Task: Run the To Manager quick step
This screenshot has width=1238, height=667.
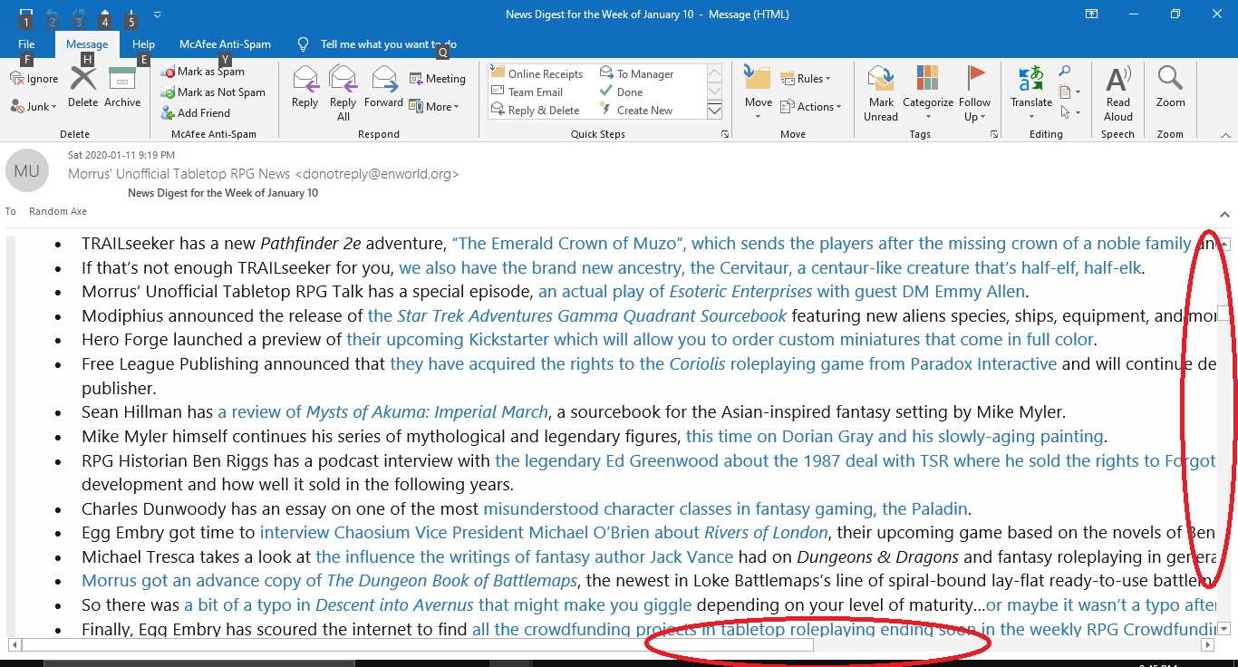Action: tap(637, 73)
